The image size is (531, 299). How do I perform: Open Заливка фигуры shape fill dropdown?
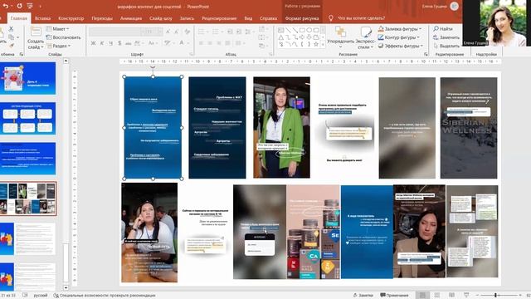[x=400, y=29]
